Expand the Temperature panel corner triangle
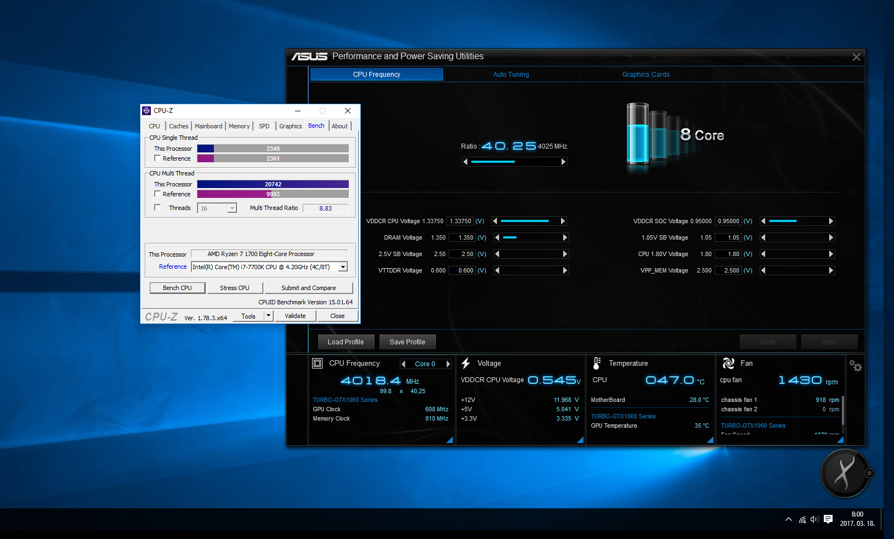This screenshot has width=894, height=539. click(x=710, y=440)
